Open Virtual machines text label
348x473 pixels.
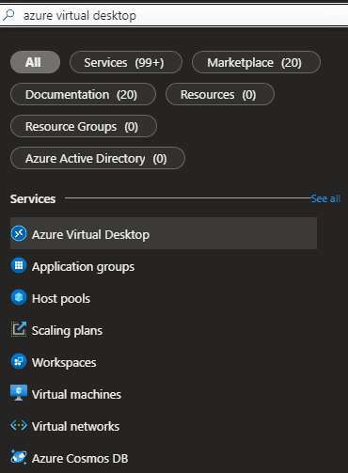tap(76, 394)
